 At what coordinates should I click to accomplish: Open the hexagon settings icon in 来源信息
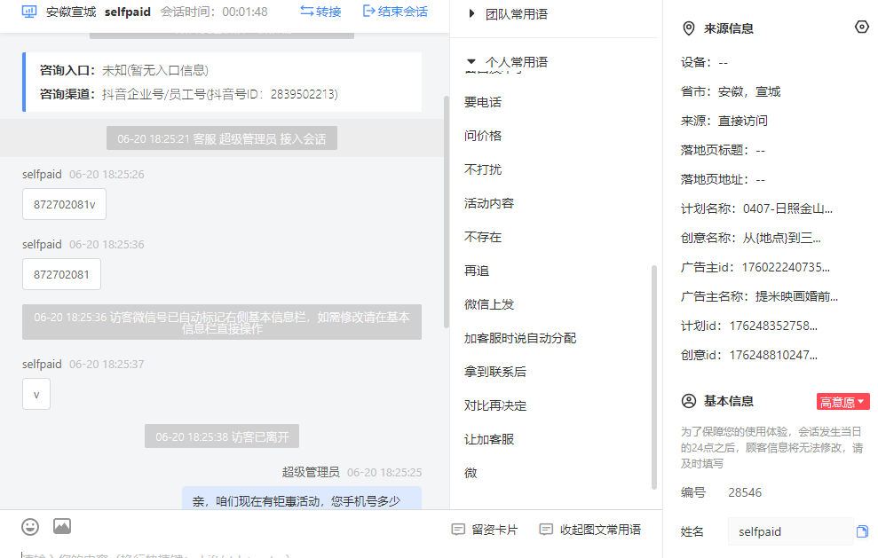coord(862,27)
